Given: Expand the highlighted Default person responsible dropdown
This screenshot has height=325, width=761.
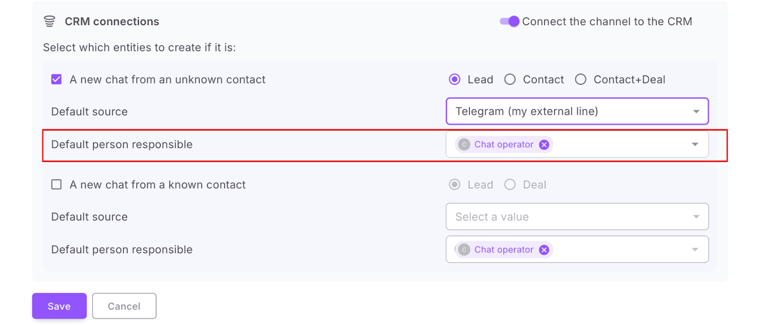Looking at the screenshot, I should pyautogui.click(x=695, y=144).
